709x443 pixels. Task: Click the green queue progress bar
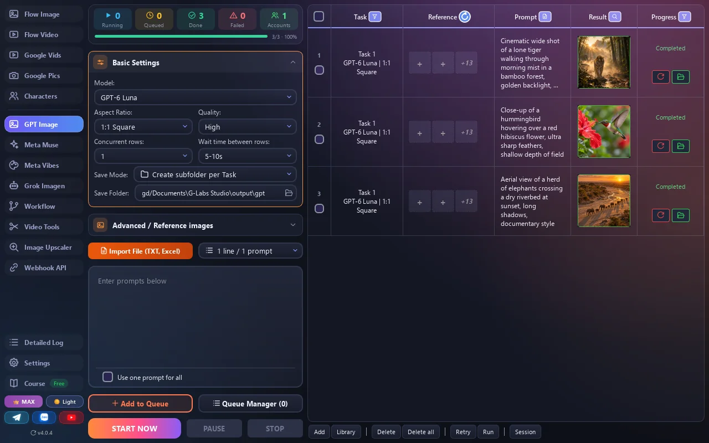(181, 37)
